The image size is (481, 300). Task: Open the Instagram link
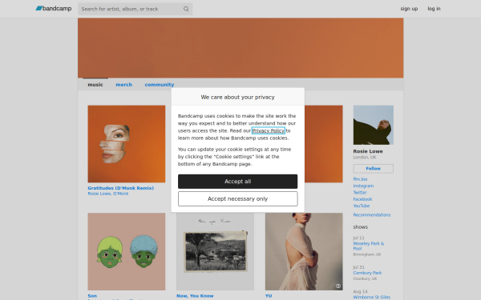click(x=363, y=186)
